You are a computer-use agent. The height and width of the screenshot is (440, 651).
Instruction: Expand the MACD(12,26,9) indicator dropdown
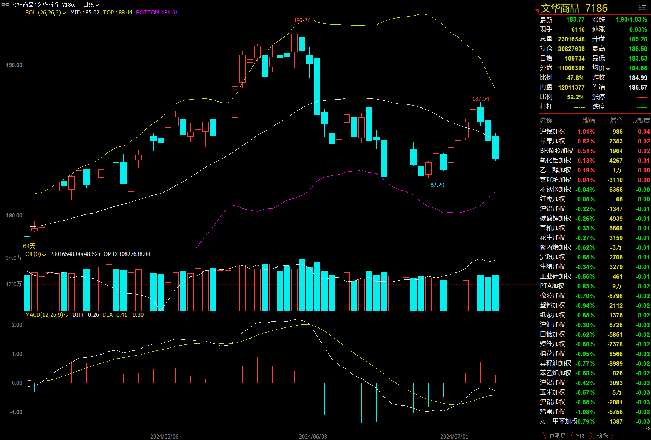66,315
